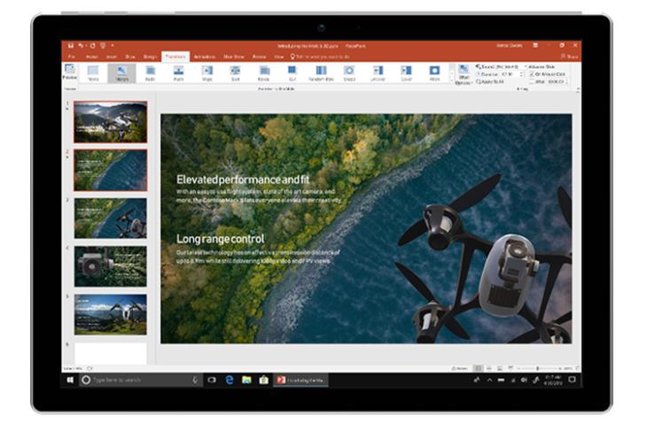Open Effect Options dropdown

pos(464,74)
